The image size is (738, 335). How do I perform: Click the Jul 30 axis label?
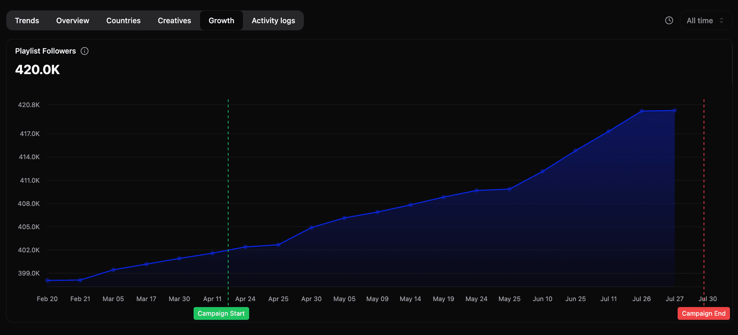pyautogui.click(x=708, y=299)
